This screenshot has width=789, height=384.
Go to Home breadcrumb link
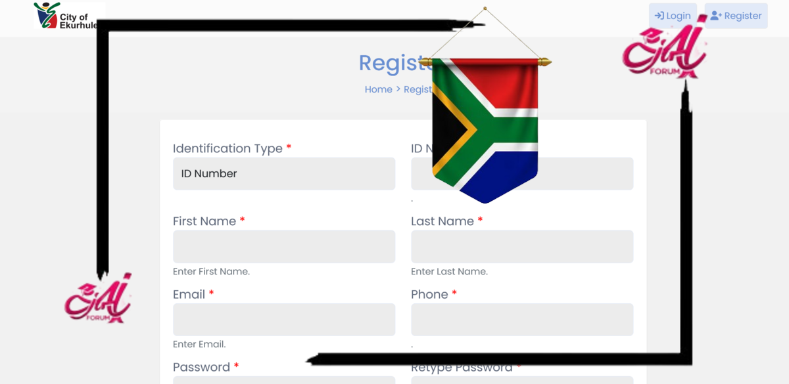coord(378,89)
